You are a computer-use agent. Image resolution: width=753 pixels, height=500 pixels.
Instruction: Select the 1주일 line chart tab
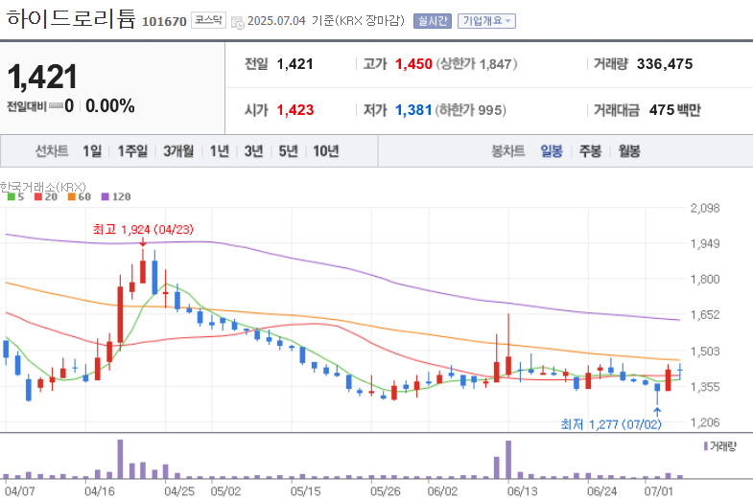pos(132,151)
